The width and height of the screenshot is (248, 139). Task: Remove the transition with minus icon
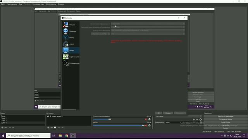pos(197,119)
